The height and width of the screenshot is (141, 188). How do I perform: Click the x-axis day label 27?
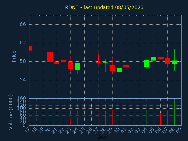96,130
